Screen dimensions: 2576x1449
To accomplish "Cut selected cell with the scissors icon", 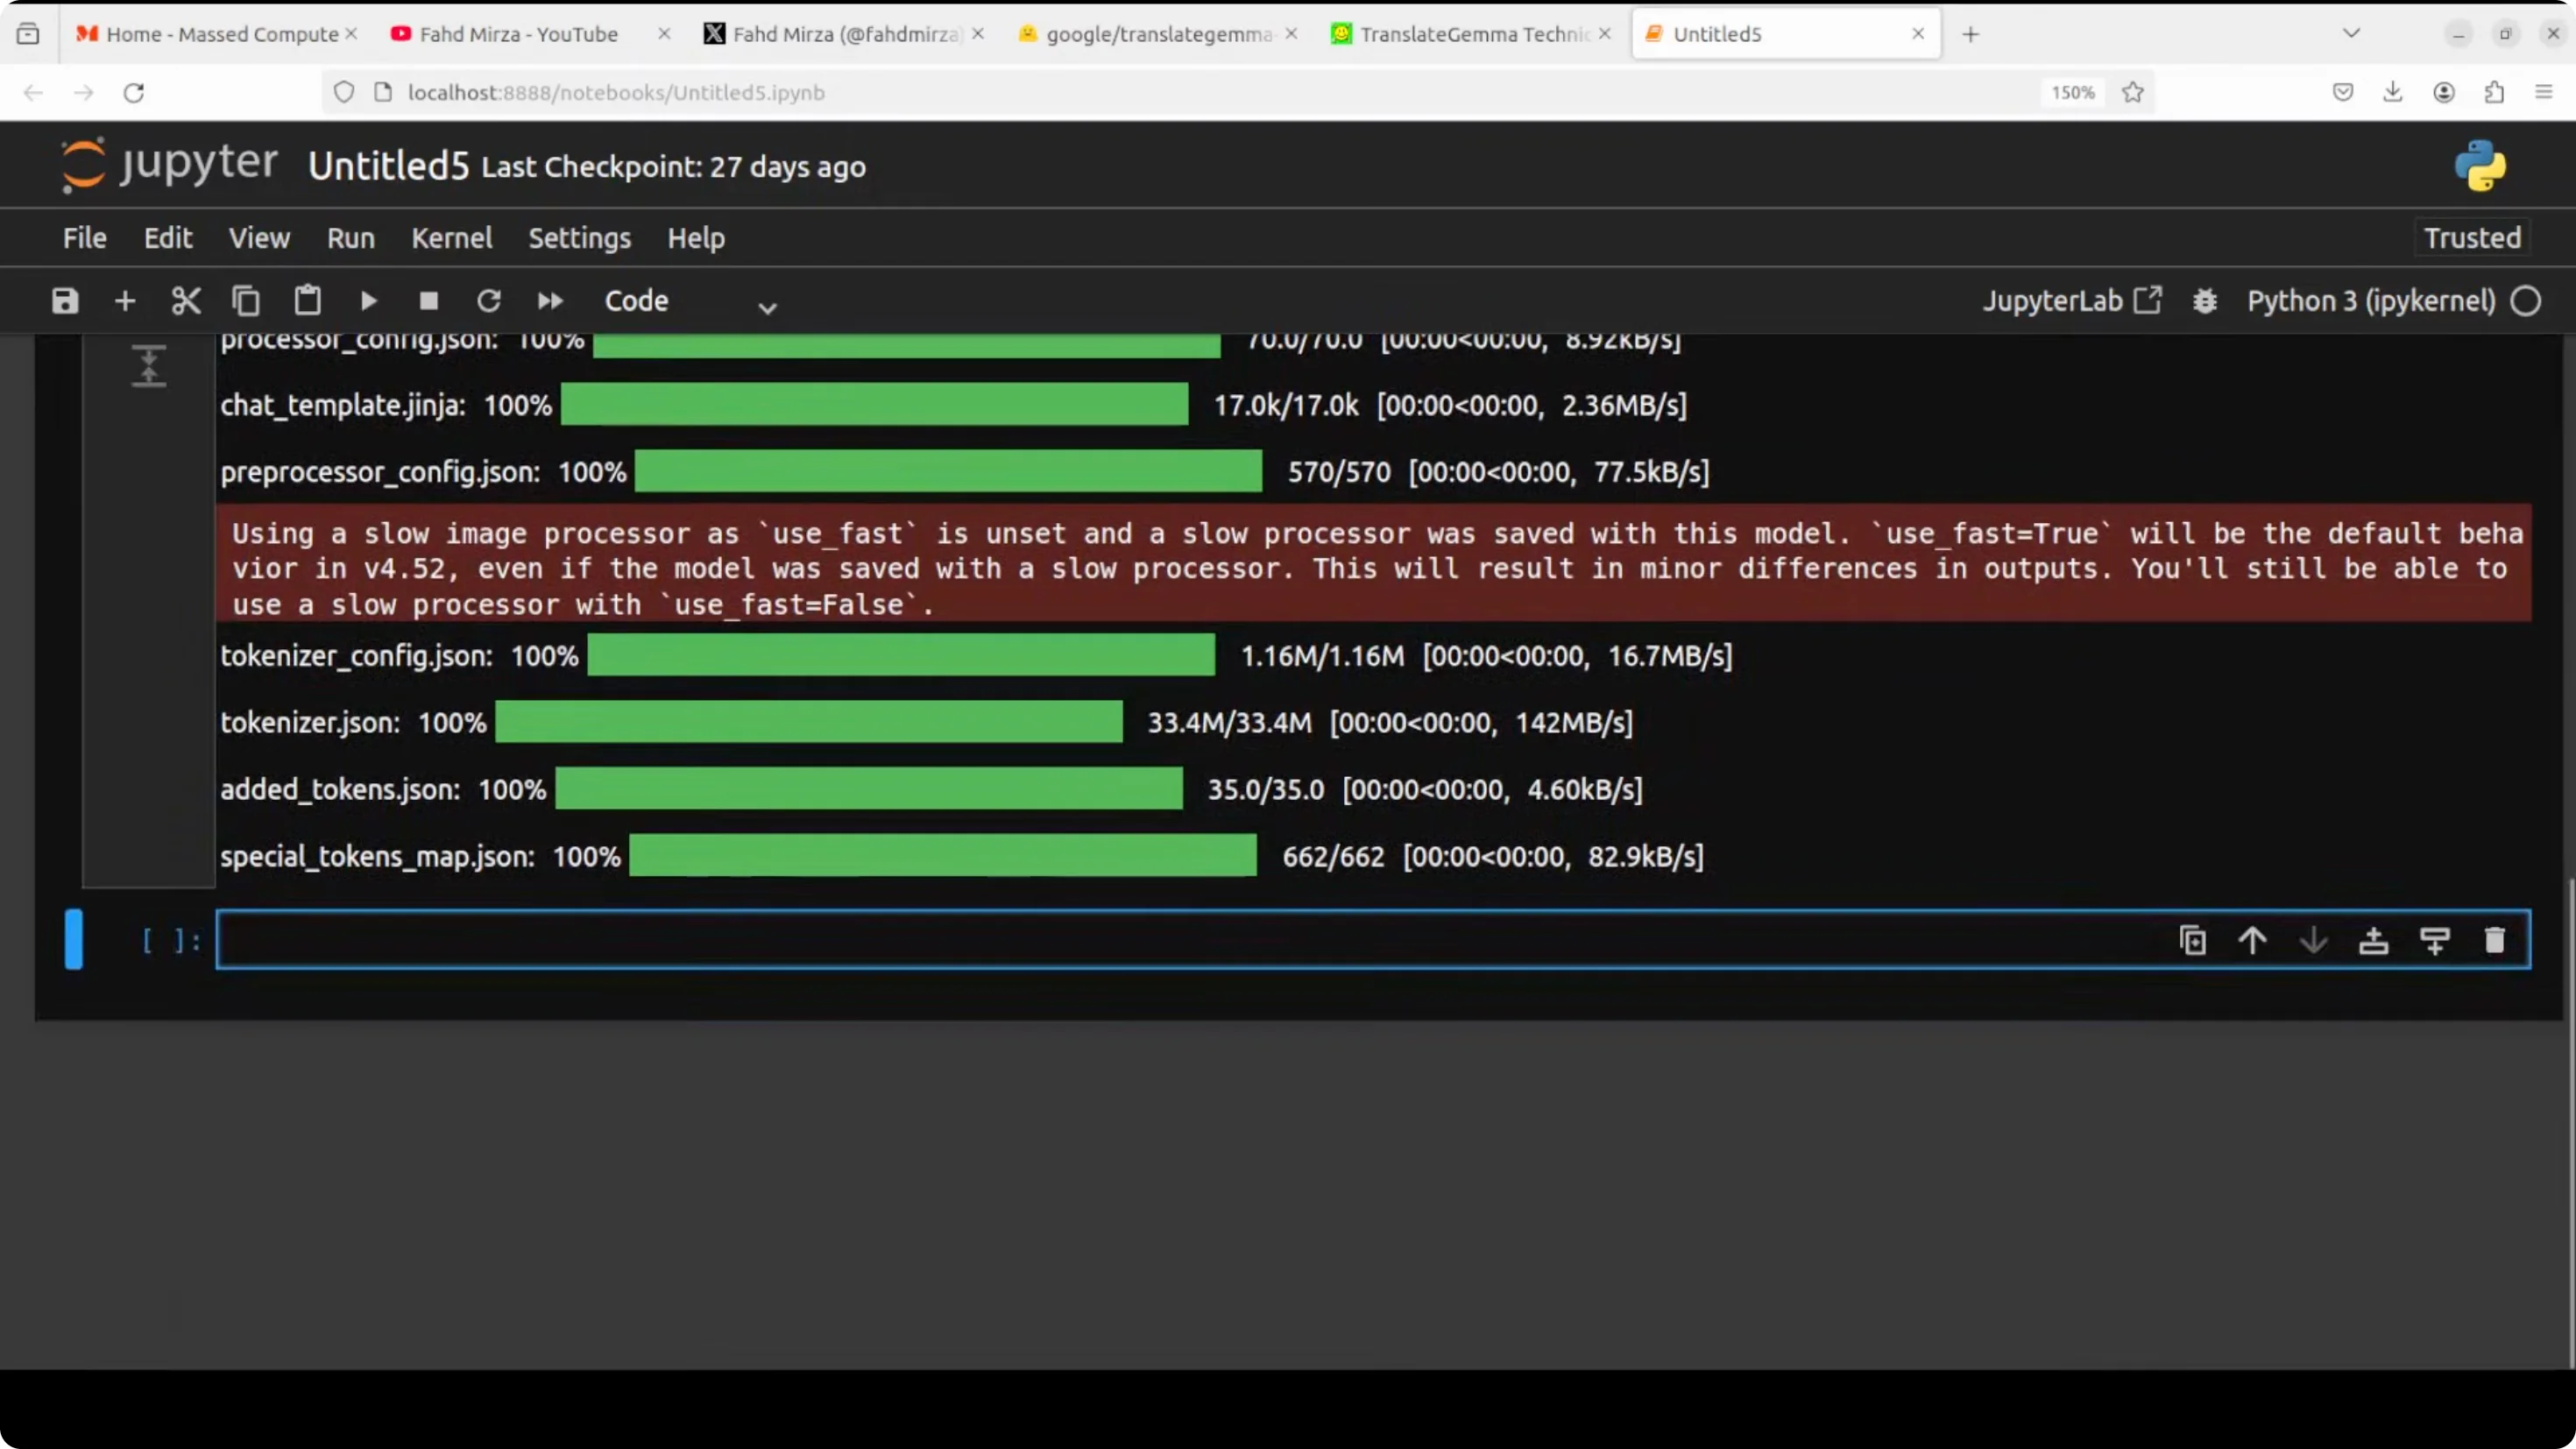I will coord(186,301).
